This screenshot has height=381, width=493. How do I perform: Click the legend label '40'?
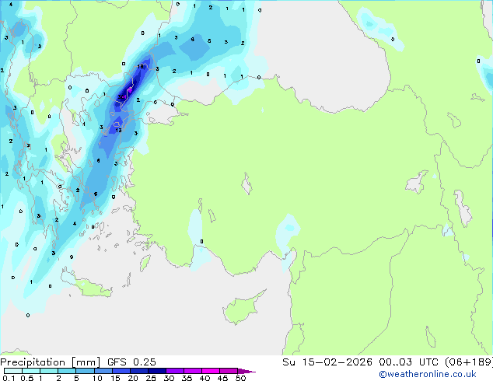(x=205, y=378)
